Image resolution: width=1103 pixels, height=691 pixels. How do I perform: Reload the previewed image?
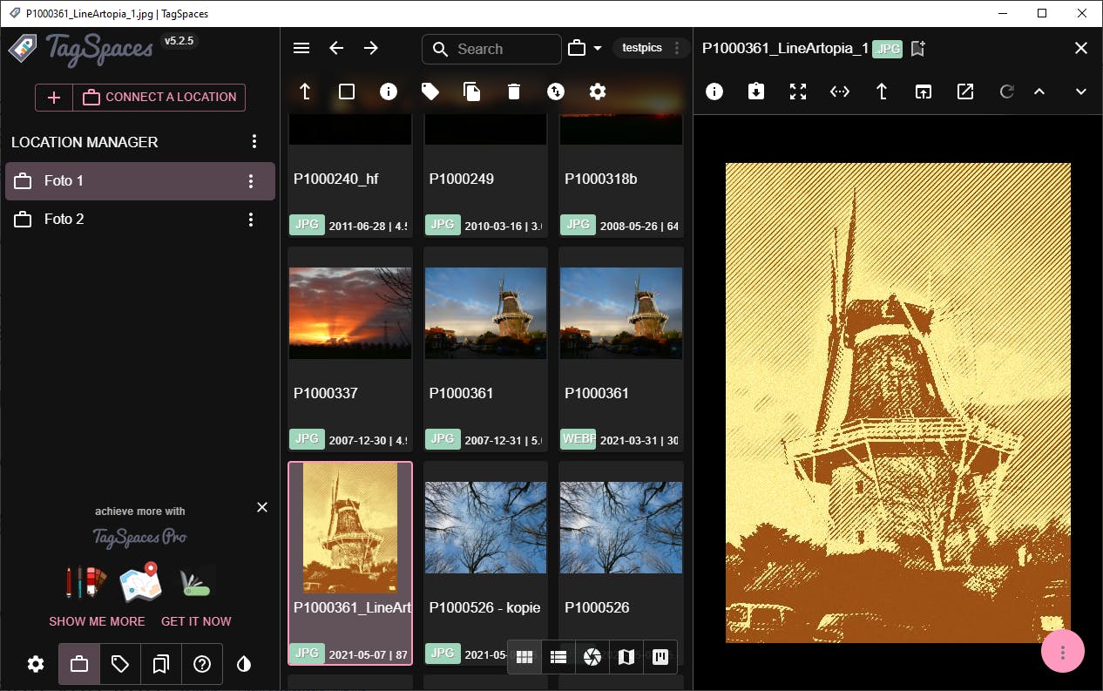click(x=1006, y=91)
